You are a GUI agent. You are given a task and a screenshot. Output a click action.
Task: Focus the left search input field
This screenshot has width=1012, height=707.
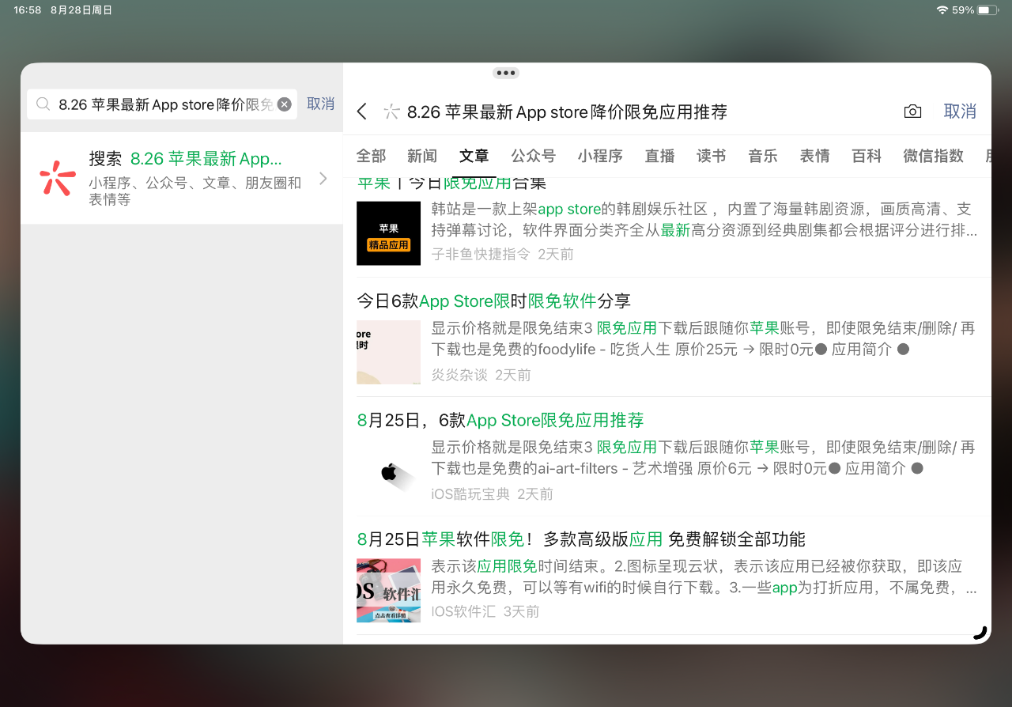point(162,104)
